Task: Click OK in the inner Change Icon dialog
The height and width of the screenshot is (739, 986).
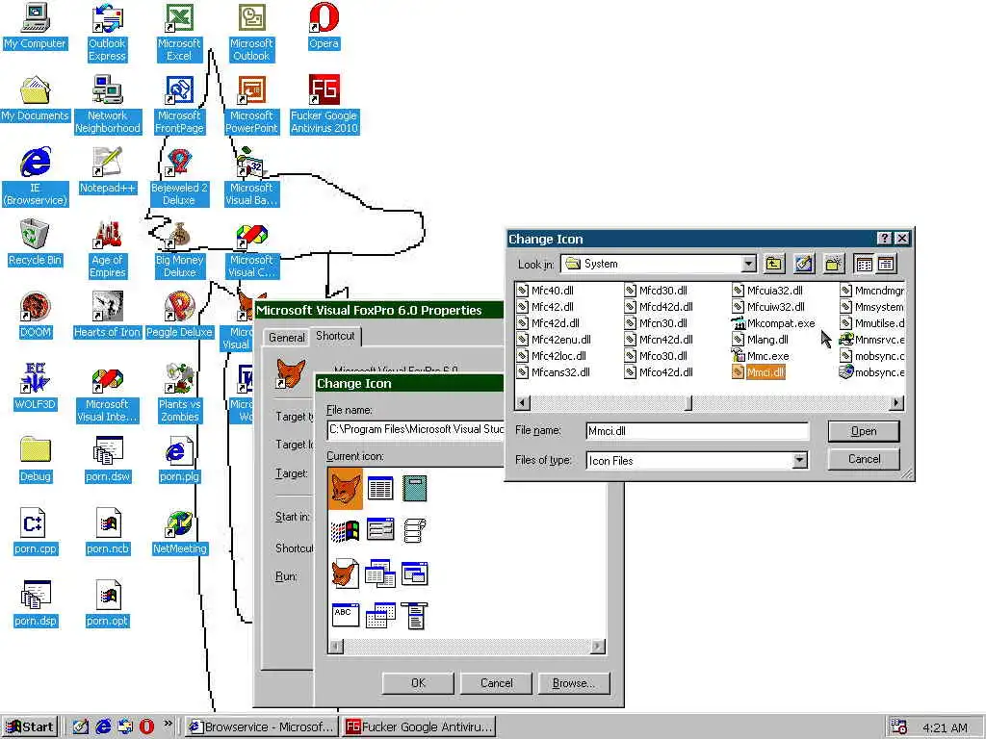Action: 418,683
